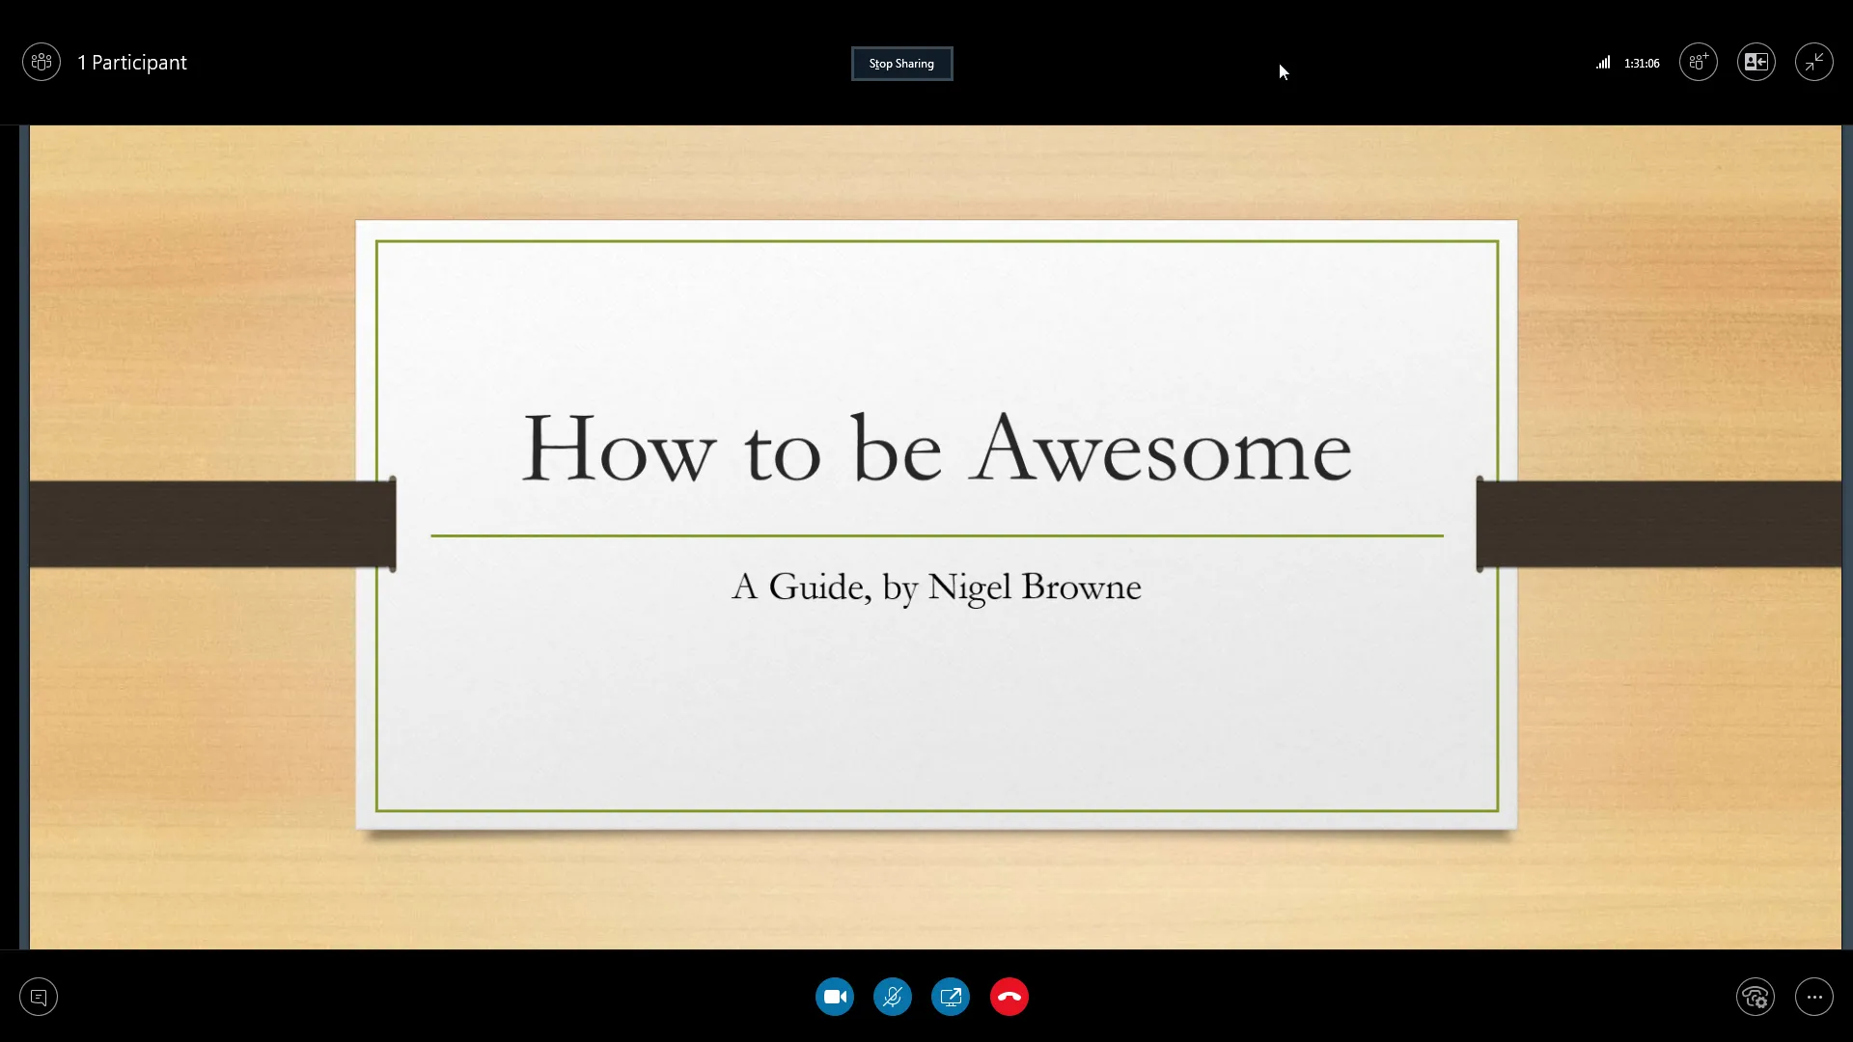Image resolution: width=1853 pixels, height=1042 pixels.
Task: Open the More options ellipsis menu
Action: (1814, 997)
